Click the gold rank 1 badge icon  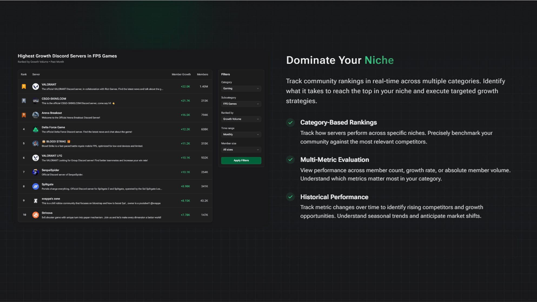coord(24,86)
